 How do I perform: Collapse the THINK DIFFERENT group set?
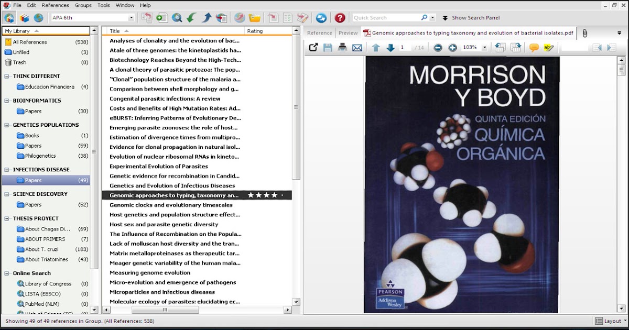7,76
